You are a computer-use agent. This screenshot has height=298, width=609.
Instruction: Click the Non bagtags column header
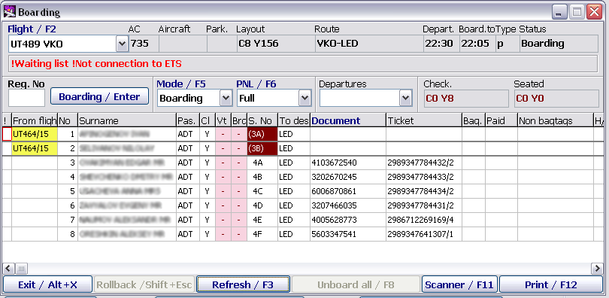556,121
